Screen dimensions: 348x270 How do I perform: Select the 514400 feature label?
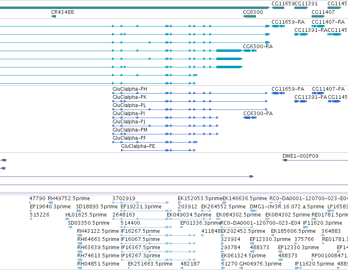pos(130,223)
